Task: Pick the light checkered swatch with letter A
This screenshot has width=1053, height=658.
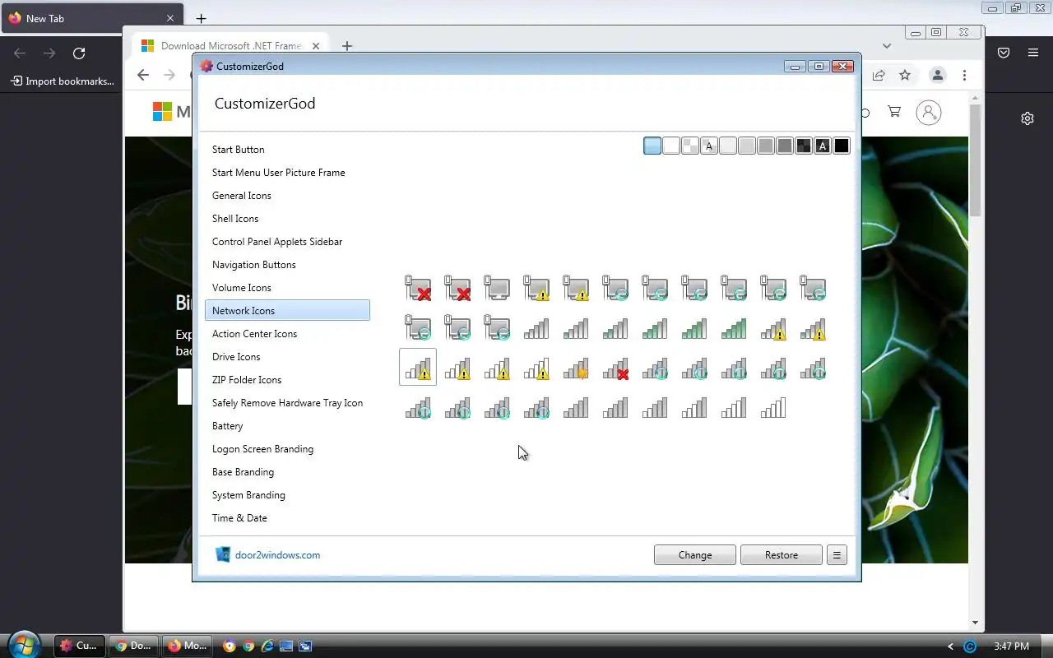Action: [x=709, y=146]
